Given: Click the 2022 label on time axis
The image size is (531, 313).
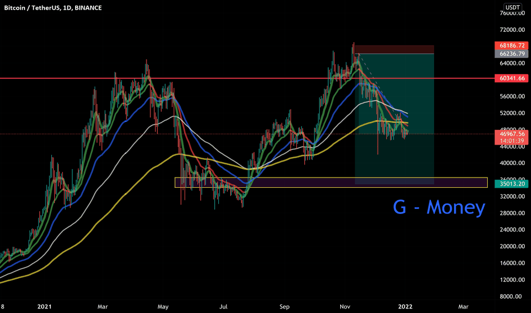Looking at the screenshot, I should [x=405, y=307].
